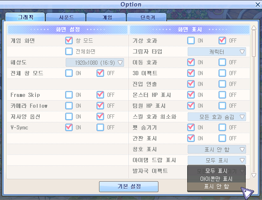Click the vertical scrollbar track
262x200 pixels.
[253, 104]
